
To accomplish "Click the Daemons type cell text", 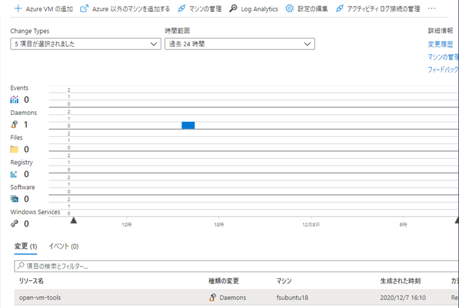I will [233, 298].
